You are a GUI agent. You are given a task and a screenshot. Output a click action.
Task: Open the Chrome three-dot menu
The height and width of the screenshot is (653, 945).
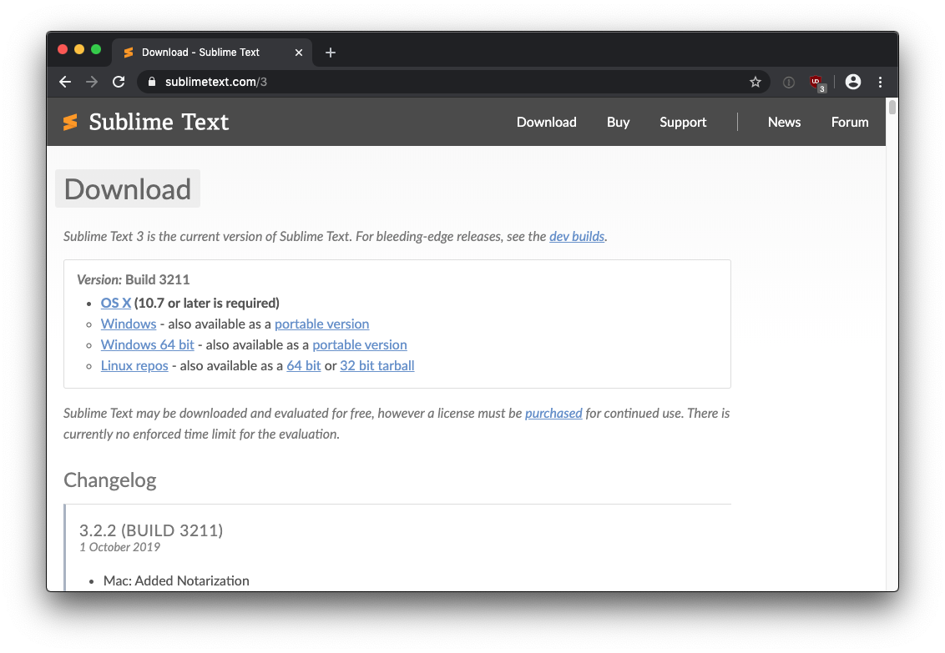coord(880,82)
